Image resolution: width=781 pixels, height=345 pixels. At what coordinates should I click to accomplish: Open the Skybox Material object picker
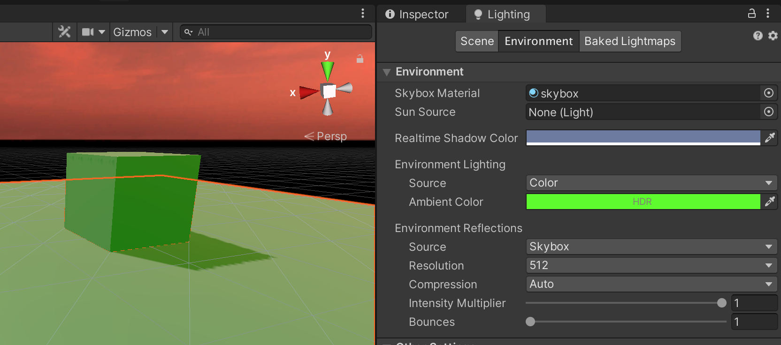768,93
